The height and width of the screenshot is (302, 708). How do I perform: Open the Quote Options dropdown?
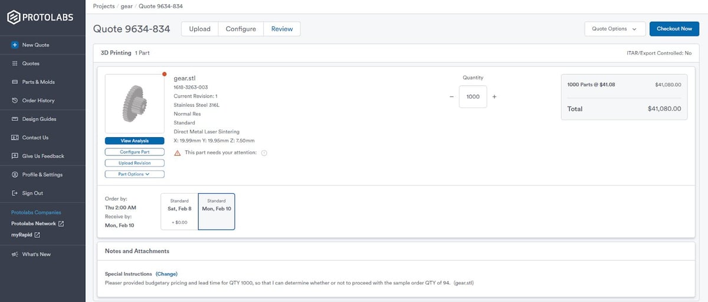tap(615, 29)
